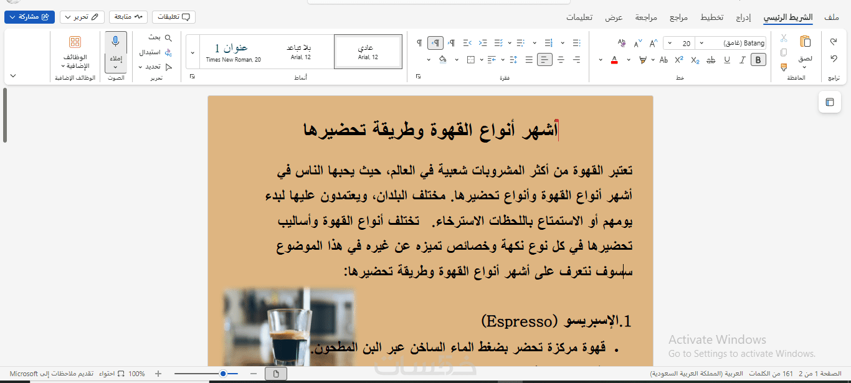Toggle Strikethrough formatting
The width and height of the screenshot is (851, 383).
click(711, 60)
